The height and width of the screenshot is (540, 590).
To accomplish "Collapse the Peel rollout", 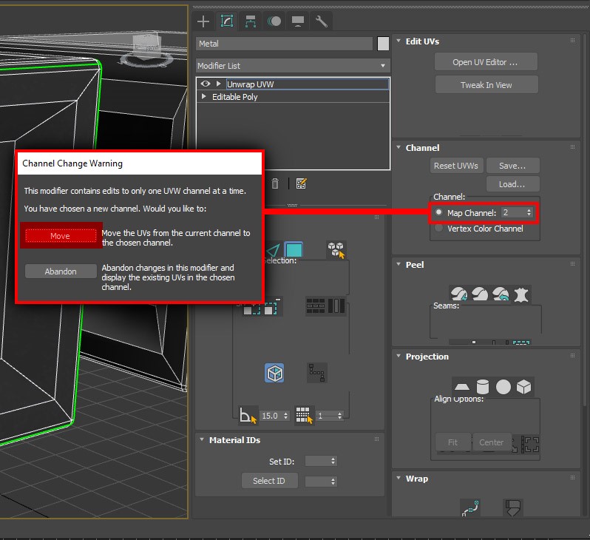I will coord(399,264).
